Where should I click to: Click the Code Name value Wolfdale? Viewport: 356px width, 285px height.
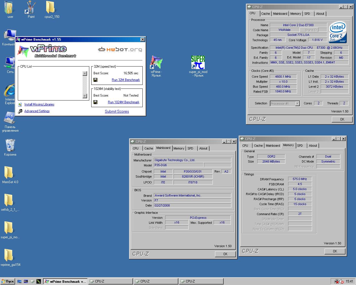285,30
